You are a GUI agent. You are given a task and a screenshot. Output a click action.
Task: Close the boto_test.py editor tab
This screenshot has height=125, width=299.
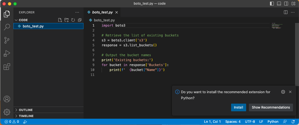tap(117, 12)
